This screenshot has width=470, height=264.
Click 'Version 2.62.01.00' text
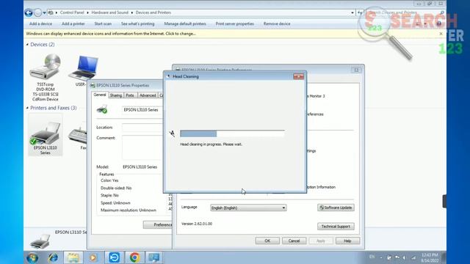pyautogui.click(x=197, y=224)
